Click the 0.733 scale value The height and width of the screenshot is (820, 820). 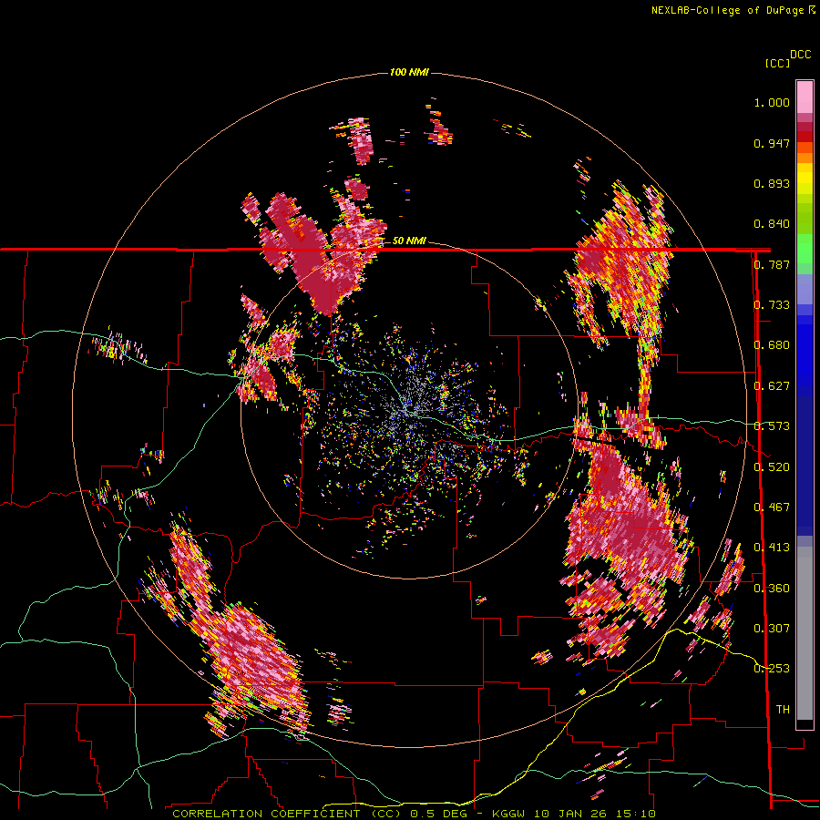pos(772,305)
